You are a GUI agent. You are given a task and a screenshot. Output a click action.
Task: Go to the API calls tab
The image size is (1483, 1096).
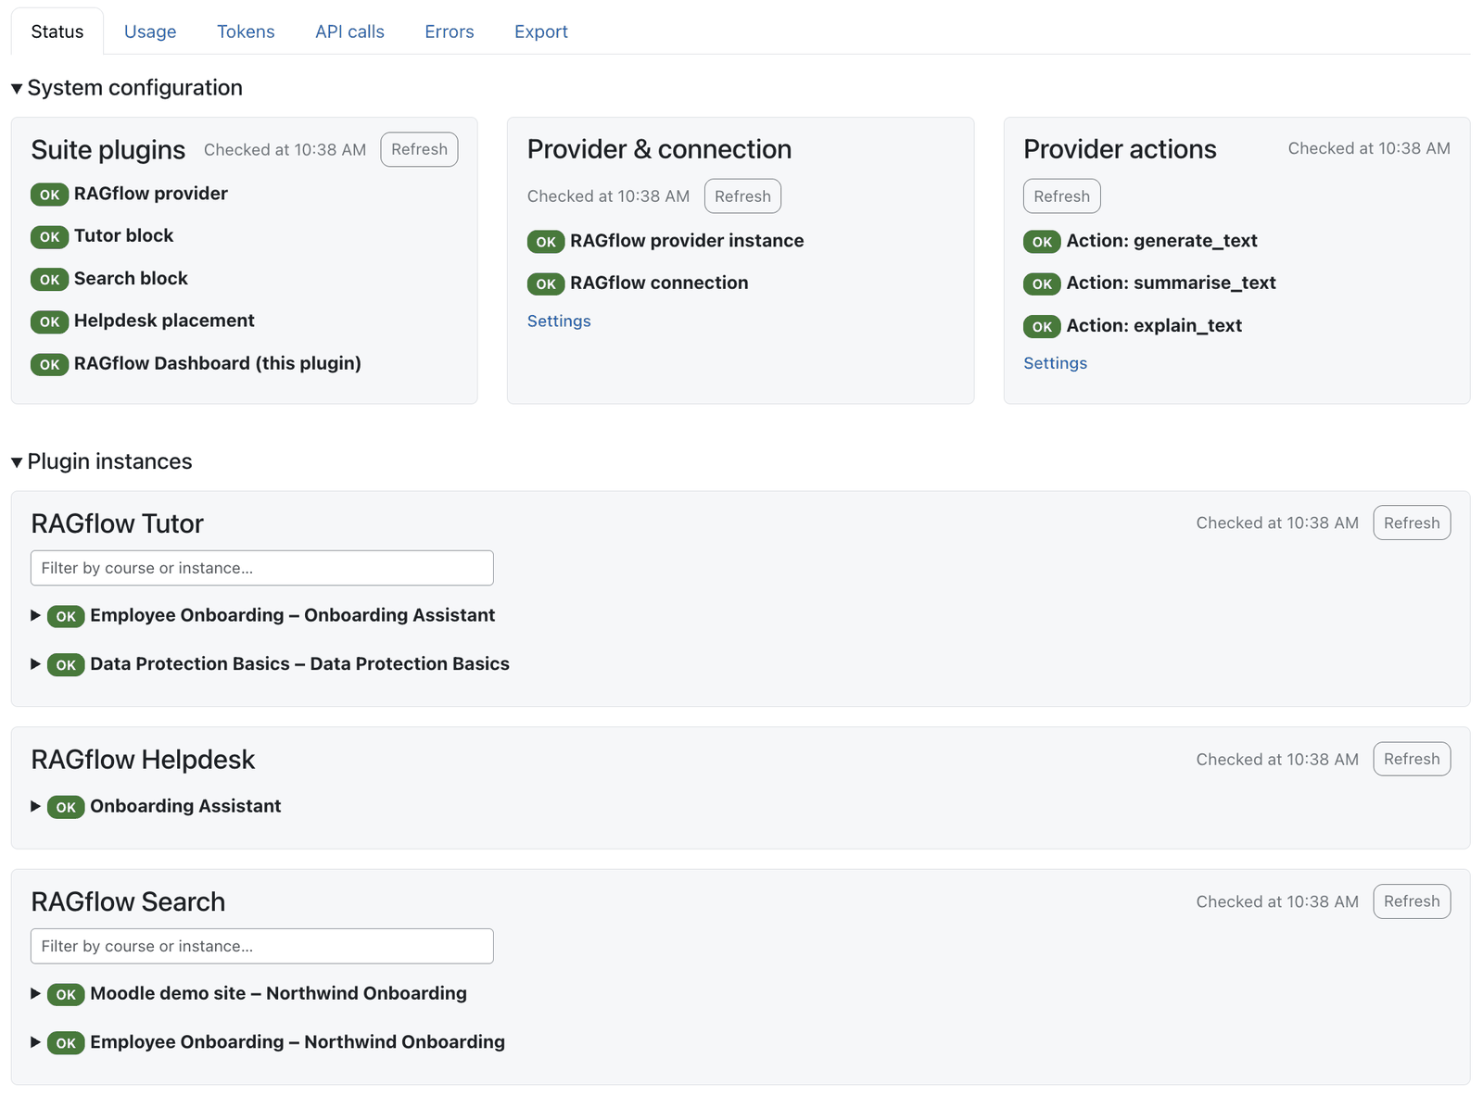coord(349,31)
